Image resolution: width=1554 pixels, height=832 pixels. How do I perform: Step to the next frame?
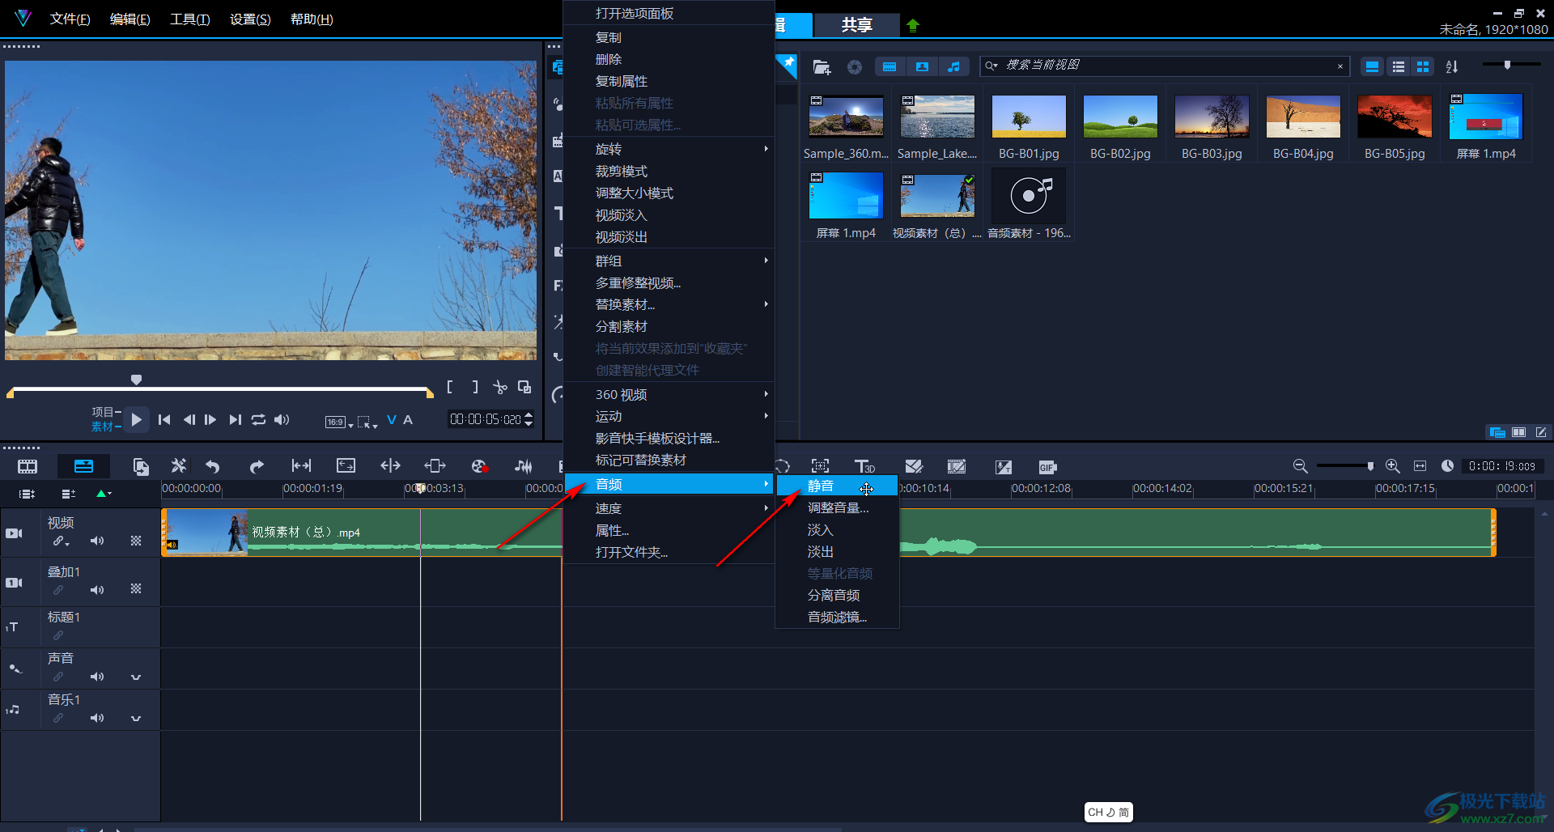(x=210, y=420)
